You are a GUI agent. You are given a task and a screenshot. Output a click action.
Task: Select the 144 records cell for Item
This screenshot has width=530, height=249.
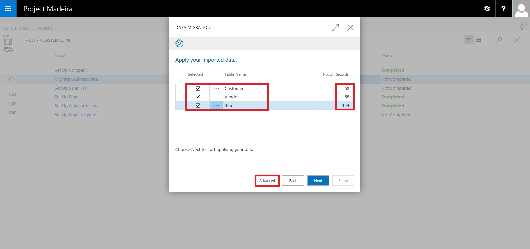tap(345, 106)
